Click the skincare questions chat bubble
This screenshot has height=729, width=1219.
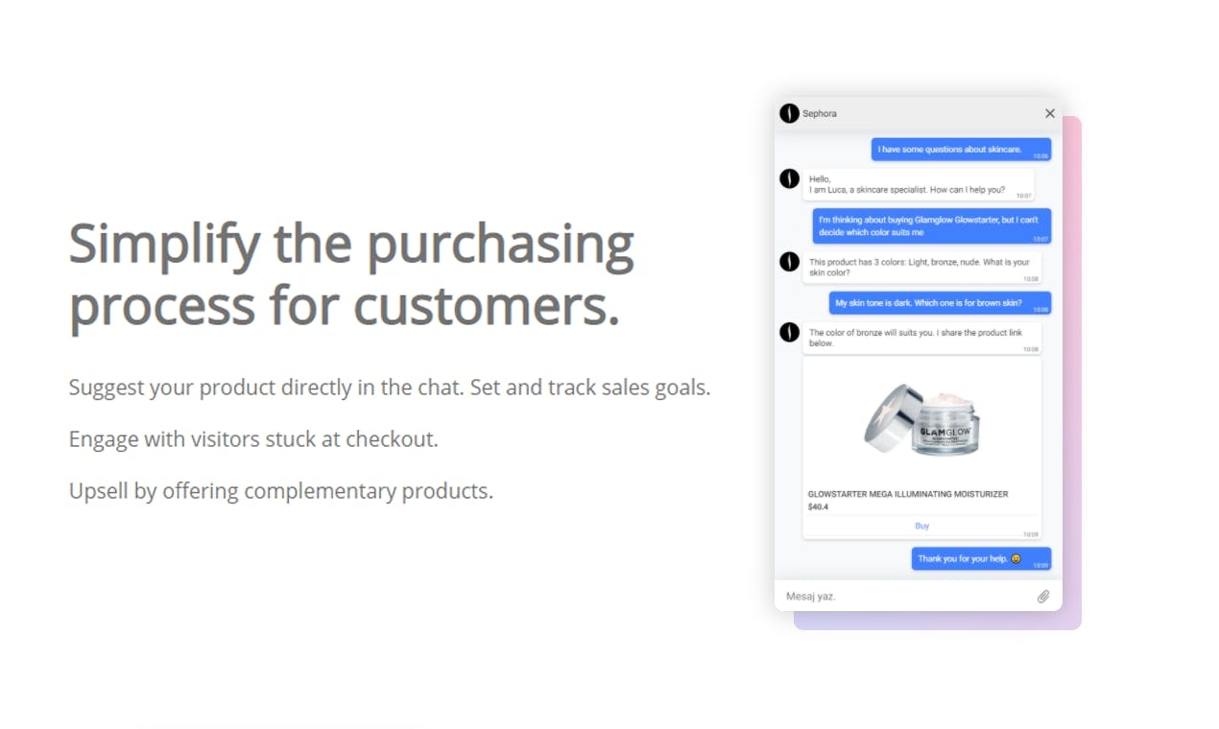[961, 150]
